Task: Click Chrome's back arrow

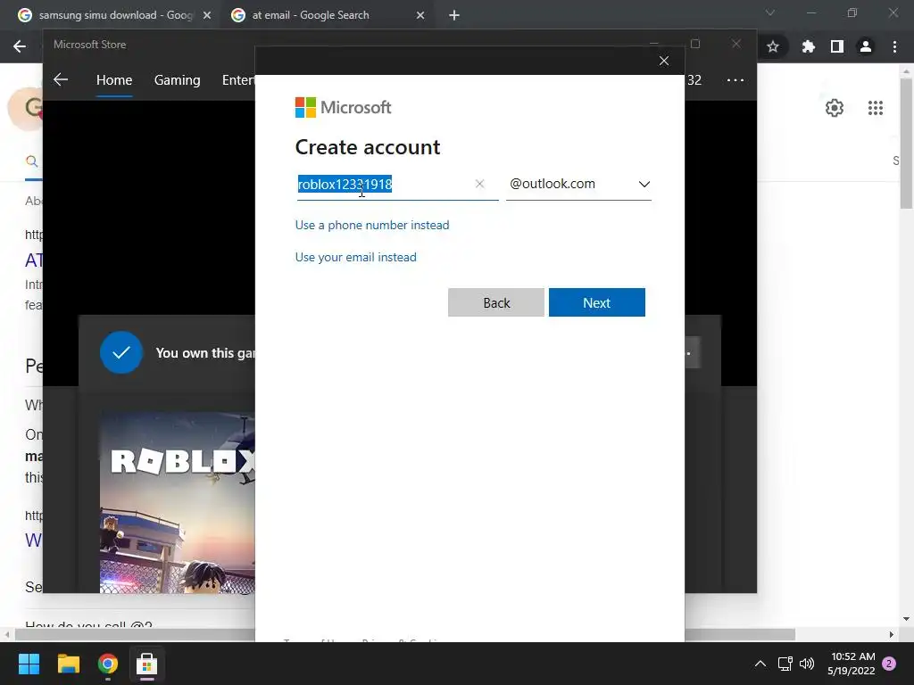Action: tap(20, 46)
